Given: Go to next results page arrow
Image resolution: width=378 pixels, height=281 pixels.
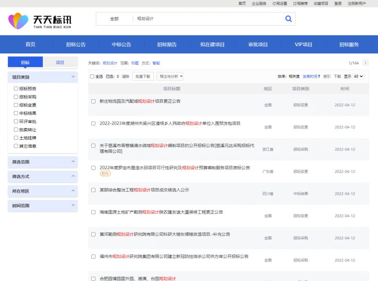Looking at the screenshot, I should tap(365, 63).
